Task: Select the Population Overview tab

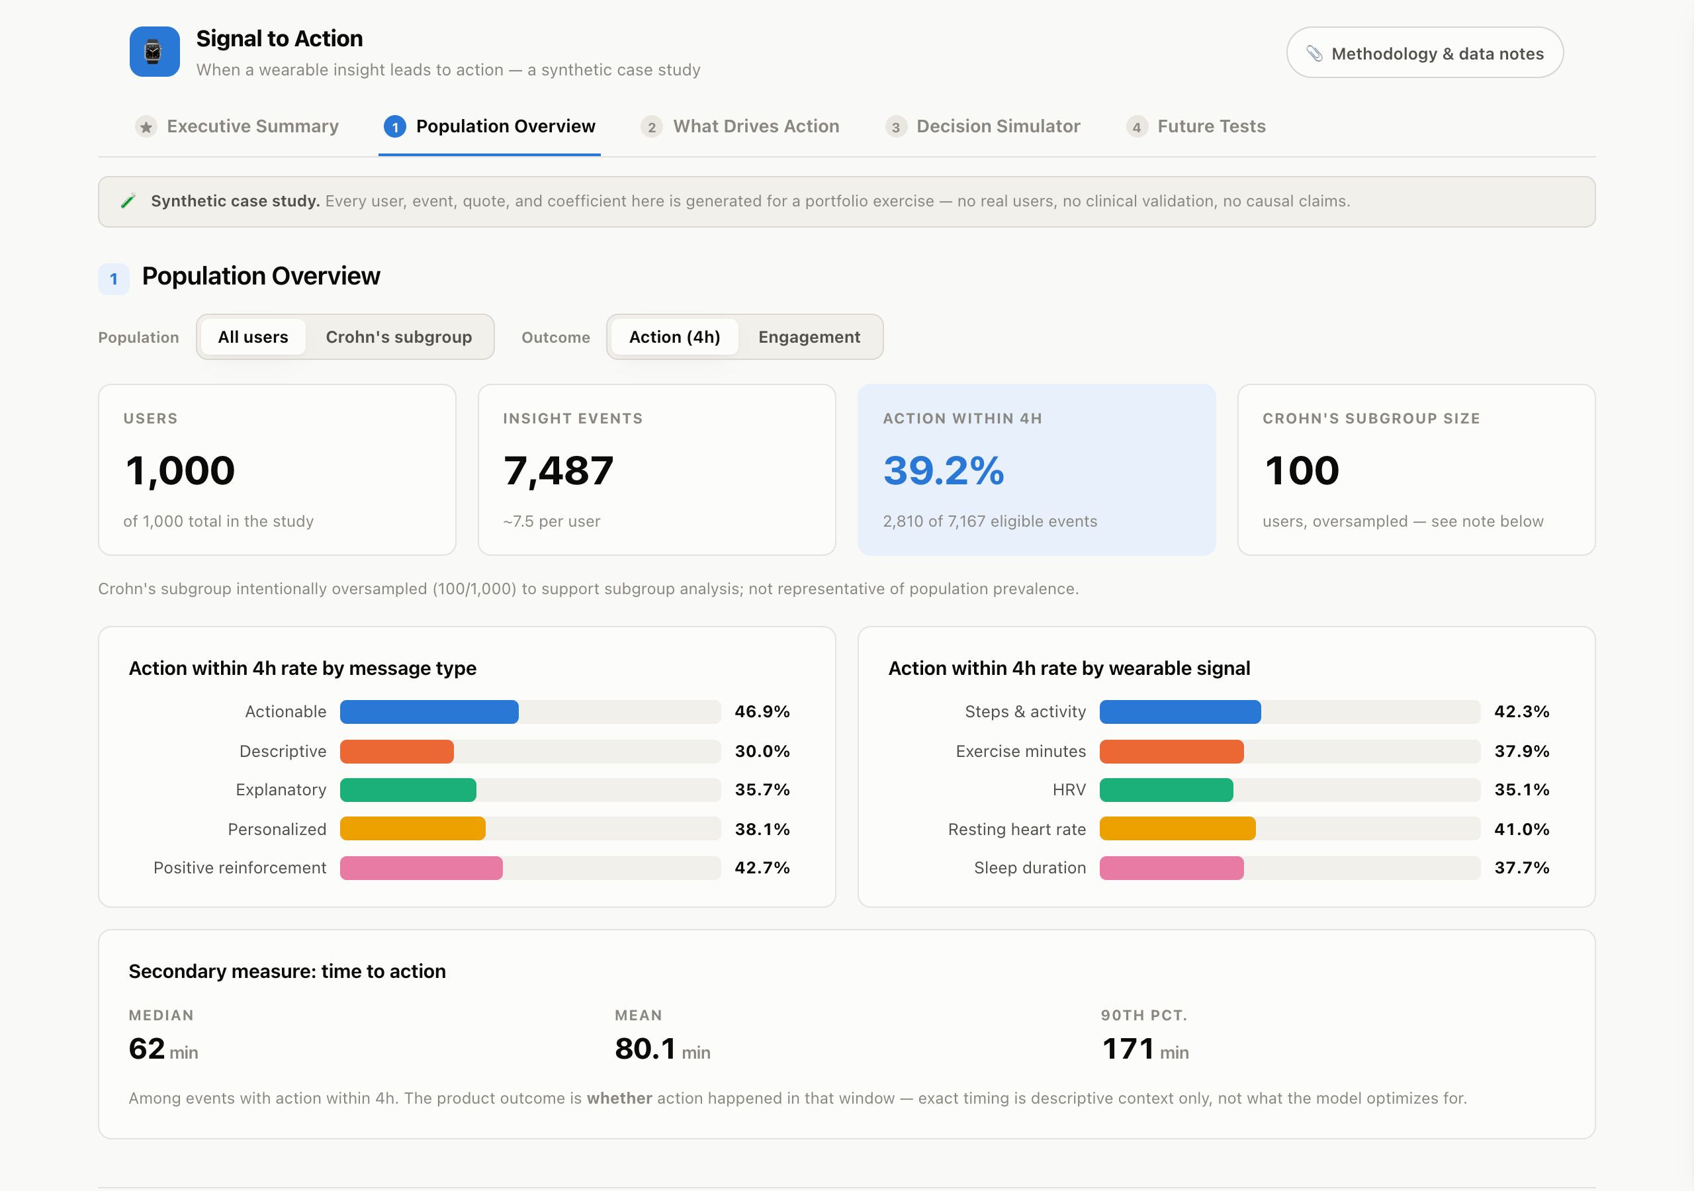Action: [489, 127]
